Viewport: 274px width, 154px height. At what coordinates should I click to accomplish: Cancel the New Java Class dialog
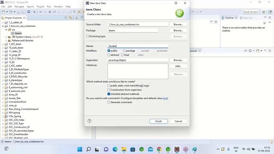[178, 121]
